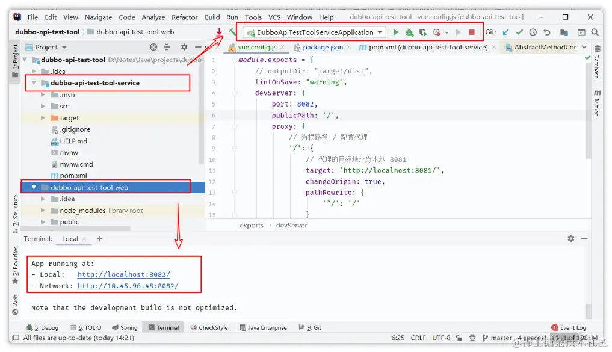Open the Maven tool window

pos(597,103)
